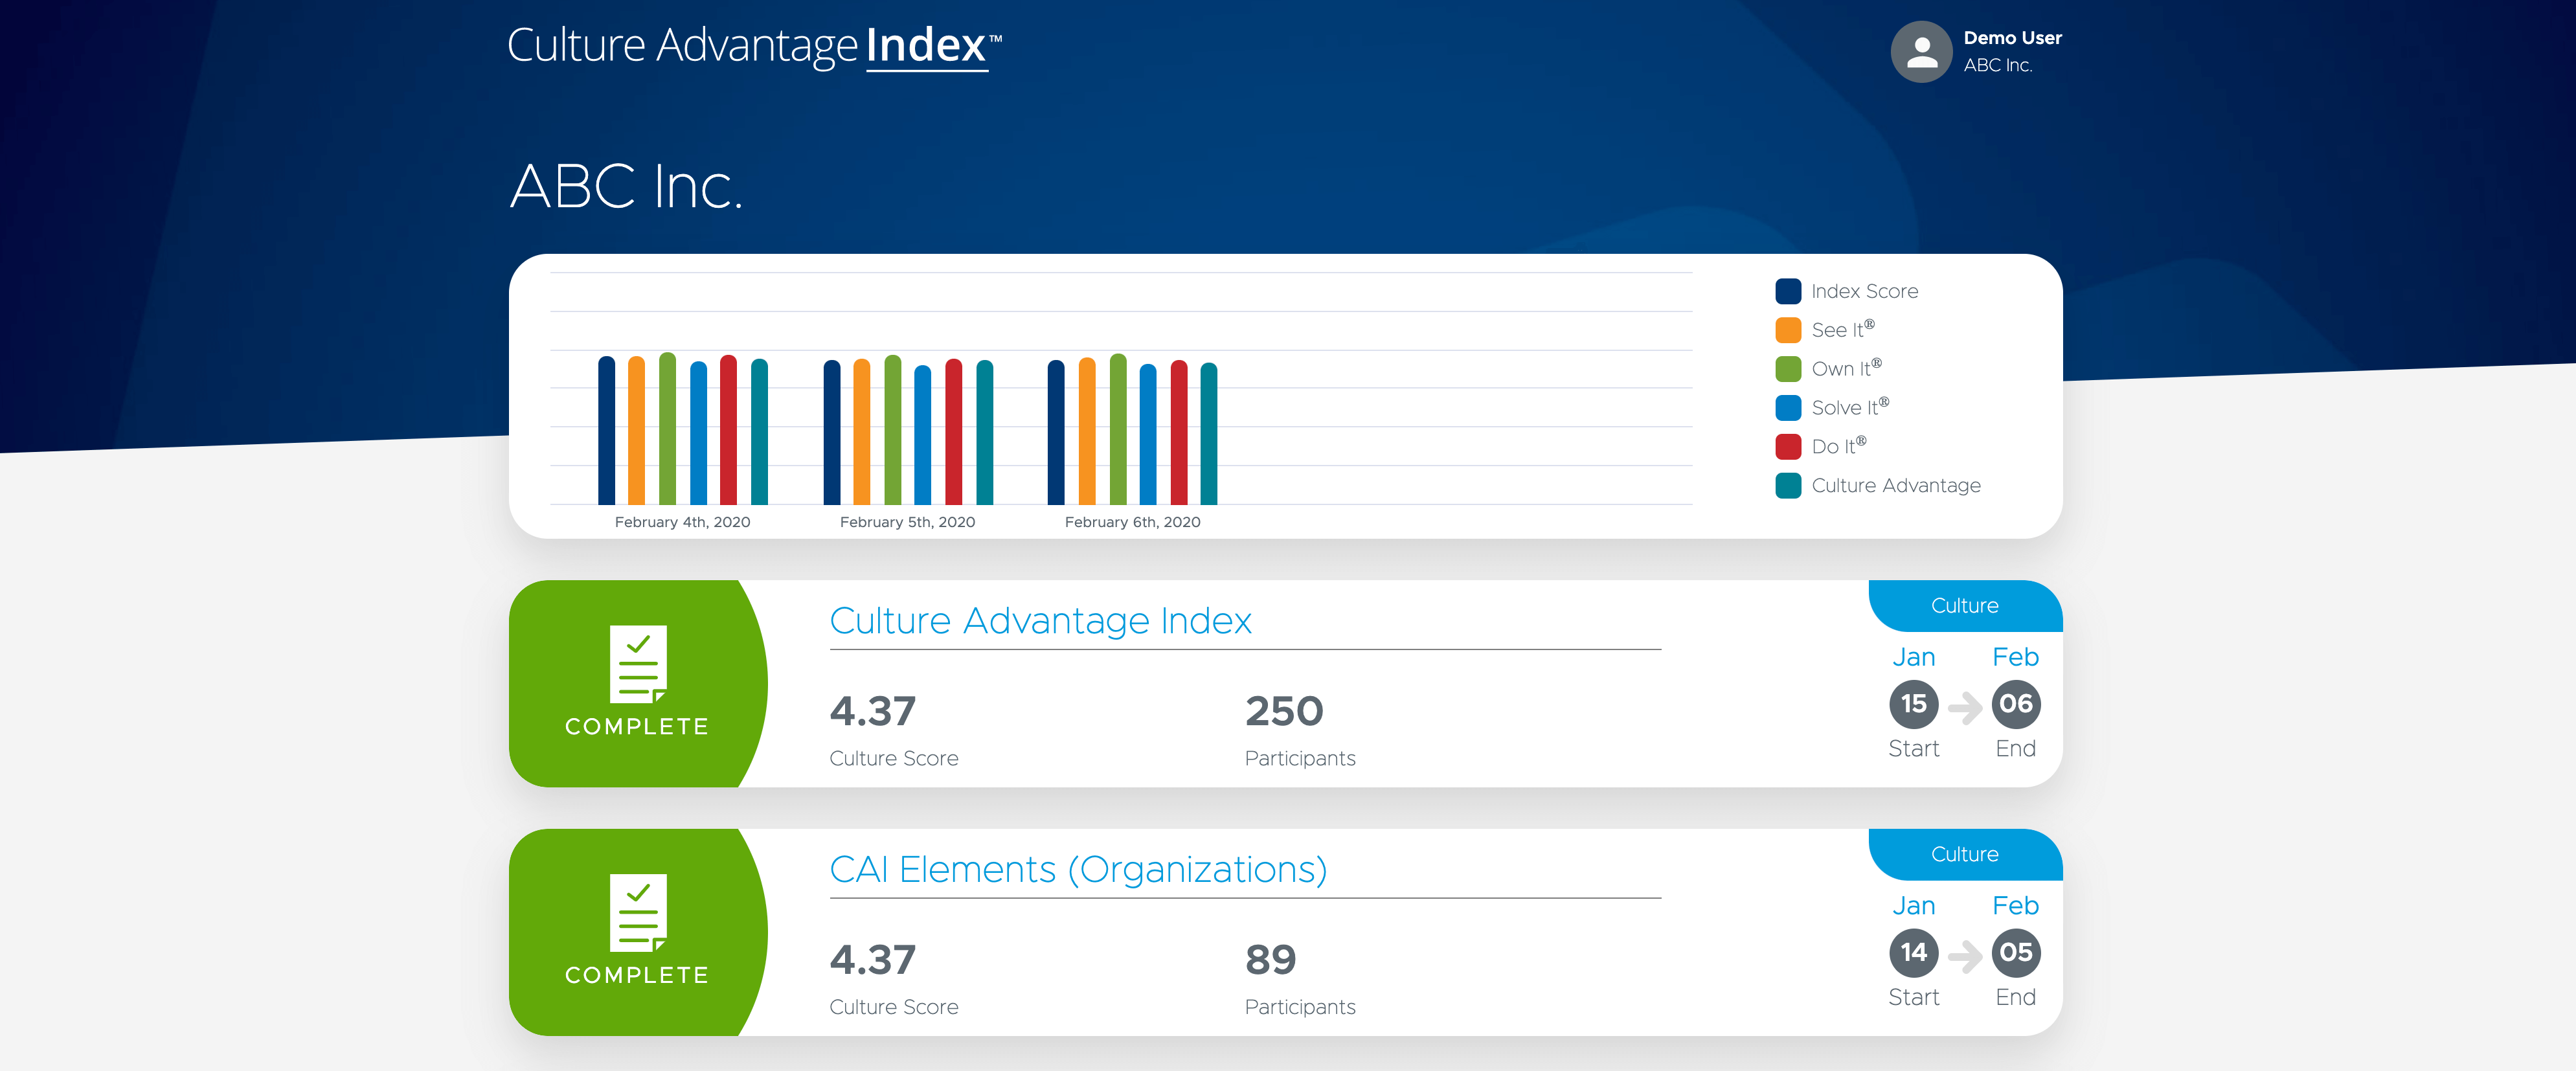Screen dimensions: 2576x1071
Task: Open the Demo User account menu
Action: (x=2011, y=39)
